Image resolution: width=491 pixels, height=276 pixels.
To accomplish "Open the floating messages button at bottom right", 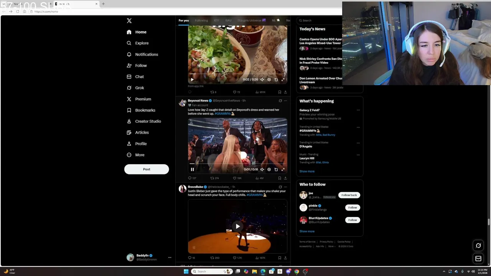I will click(478, 259).
